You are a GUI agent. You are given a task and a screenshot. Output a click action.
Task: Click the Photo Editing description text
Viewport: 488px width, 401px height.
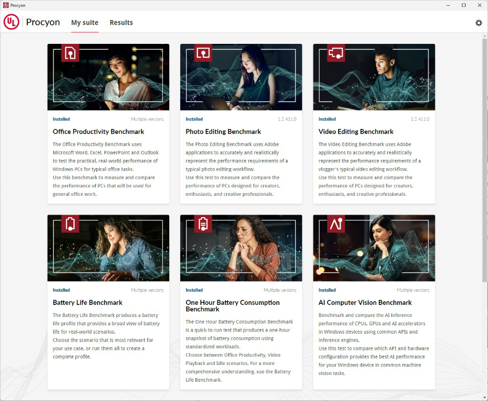(x=237, y=169)
